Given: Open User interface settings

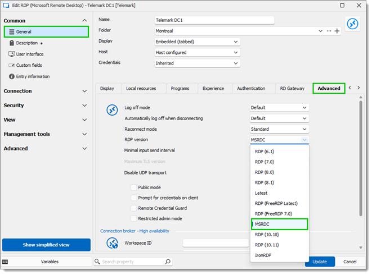Looking at the screenshot, I should 30,54.
